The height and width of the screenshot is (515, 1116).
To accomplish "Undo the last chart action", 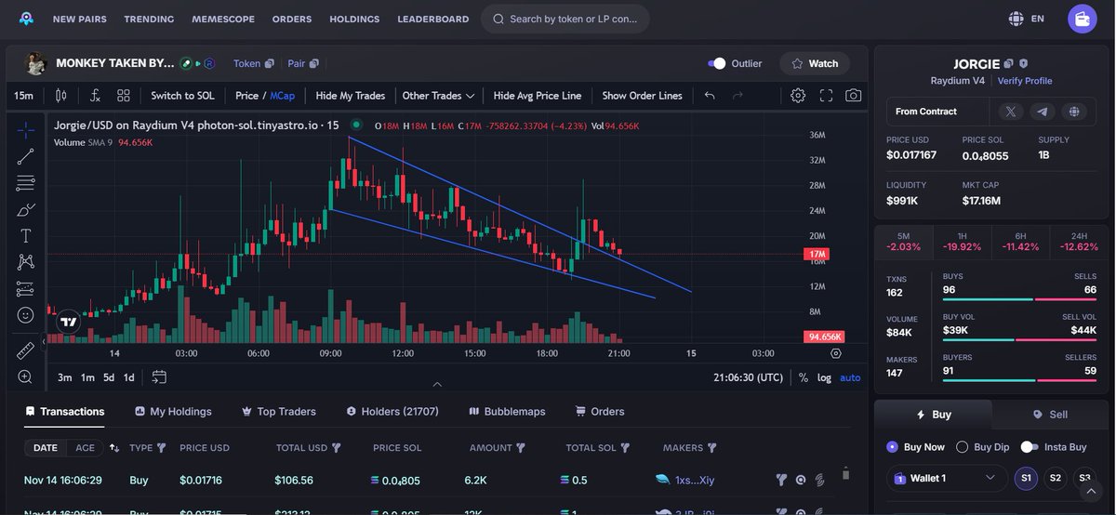I will point(710,95).
